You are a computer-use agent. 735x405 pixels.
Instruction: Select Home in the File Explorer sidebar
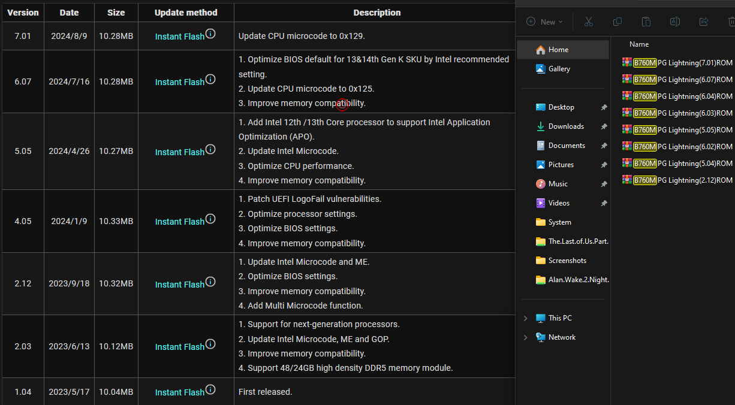click(563, 50)
